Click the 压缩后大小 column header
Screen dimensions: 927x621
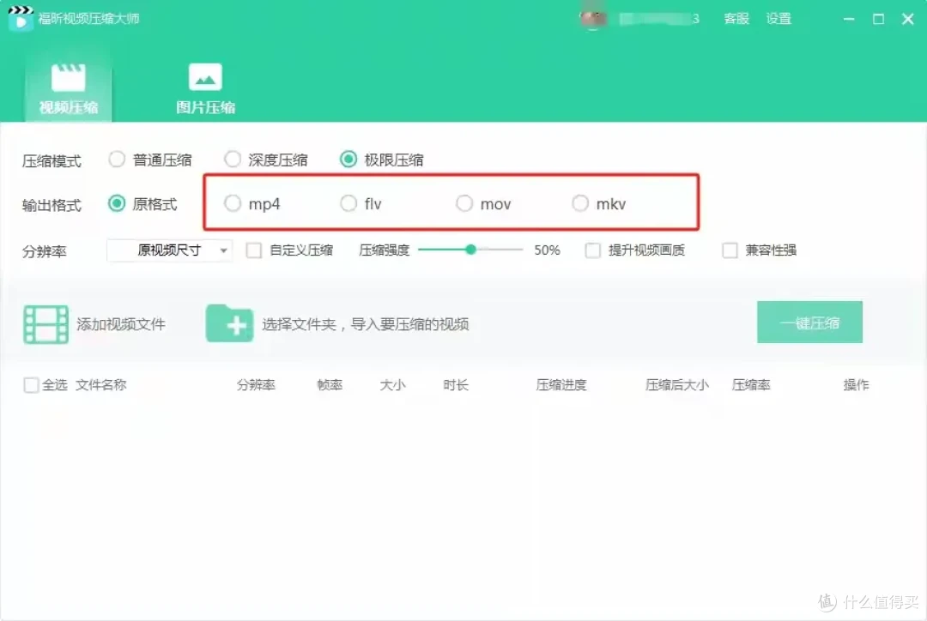pos(677,385)
